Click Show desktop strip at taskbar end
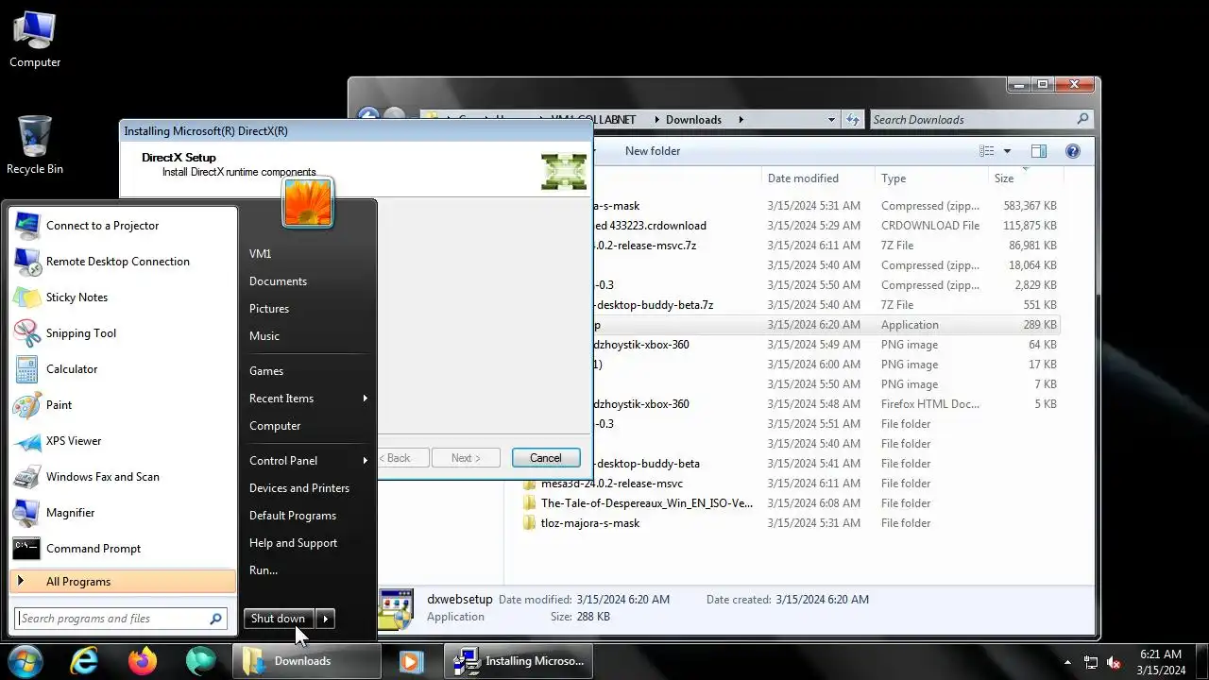The width and height of the screenshot is (1209, 680). pyautogui.click(x=1201, y=661)
